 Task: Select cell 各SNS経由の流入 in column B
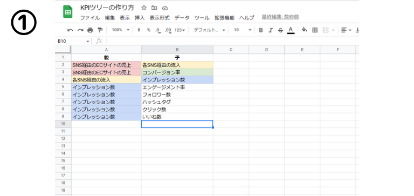pos(177,65)
